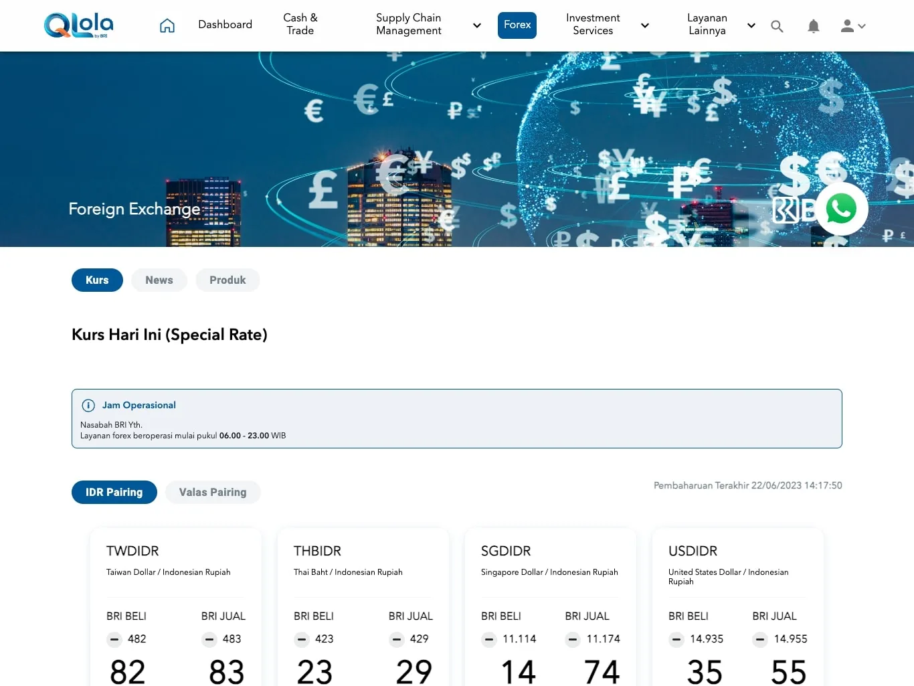Click the USDIDR card title
This screenshot has width=914, height=686.
693,551
